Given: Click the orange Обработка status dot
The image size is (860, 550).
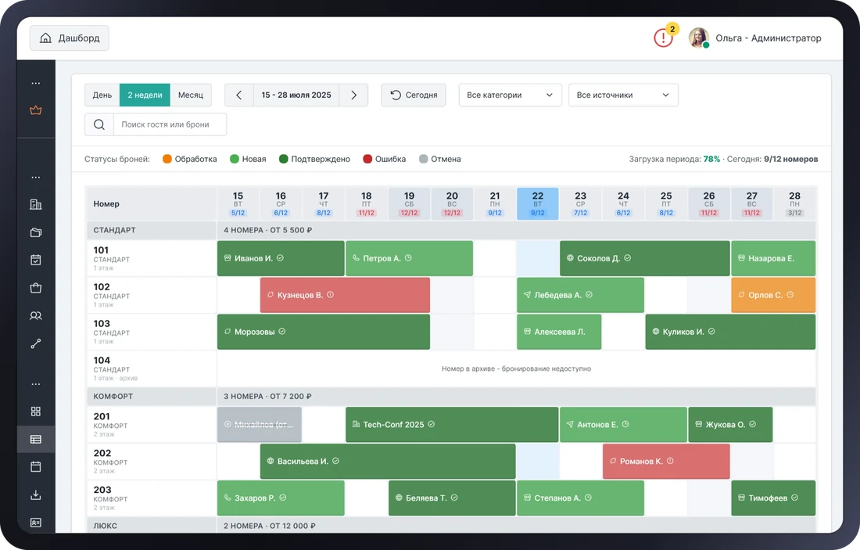Looking at the screenshot, I should [167, 159].
